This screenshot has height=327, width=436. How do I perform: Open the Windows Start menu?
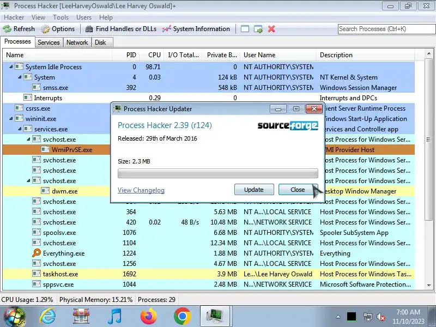(15, 317)
